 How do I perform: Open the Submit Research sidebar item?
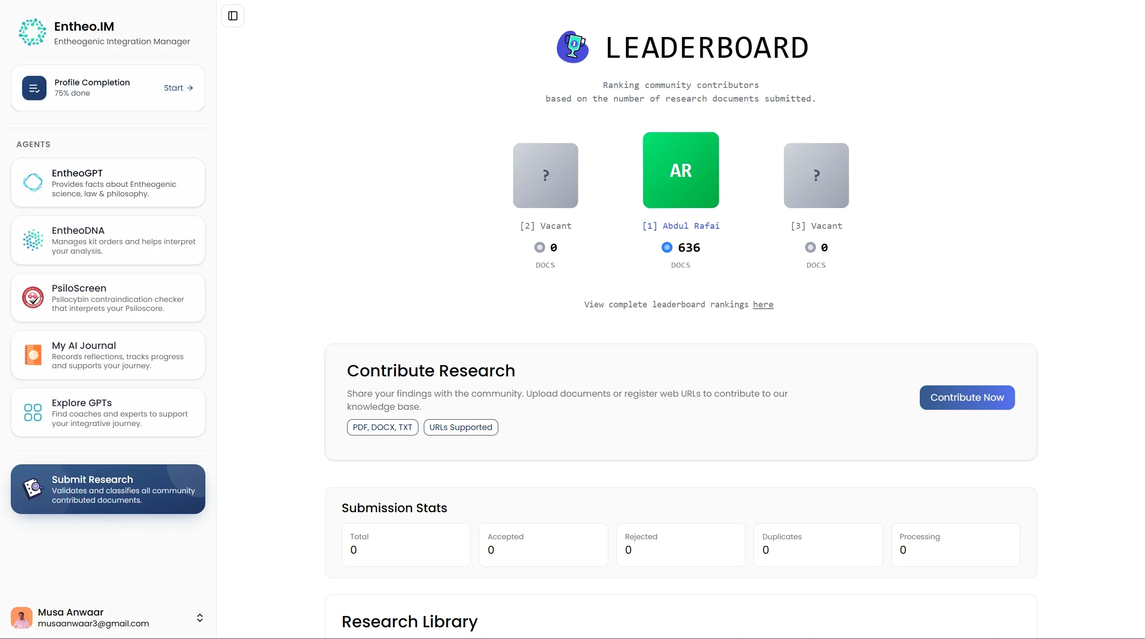108,489
